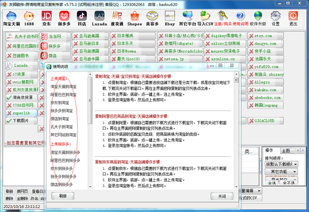Open the 按默认下载顺序 sort dropdown

(x=281, y=164)
